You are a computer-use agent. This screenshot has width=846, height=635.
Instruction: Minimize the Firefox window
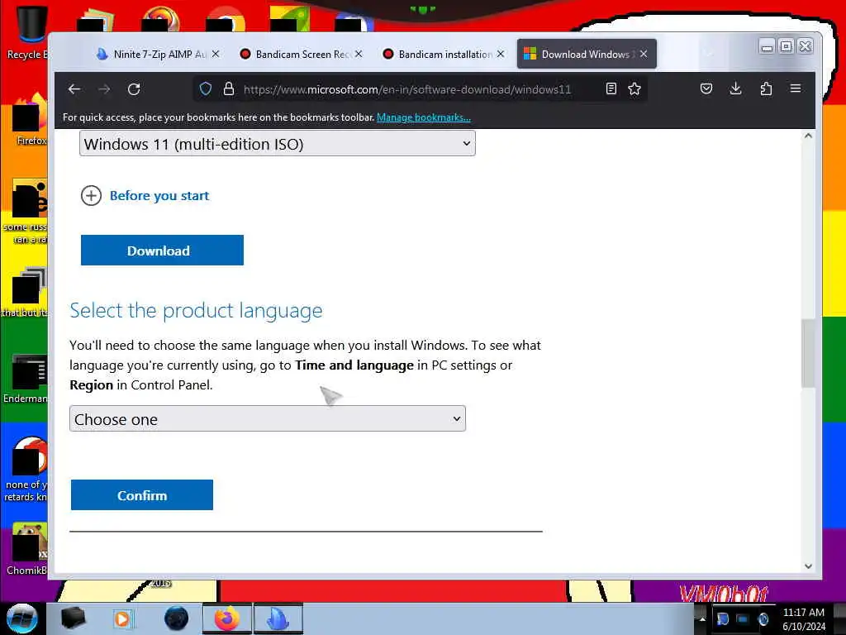(x=767, y=47)
